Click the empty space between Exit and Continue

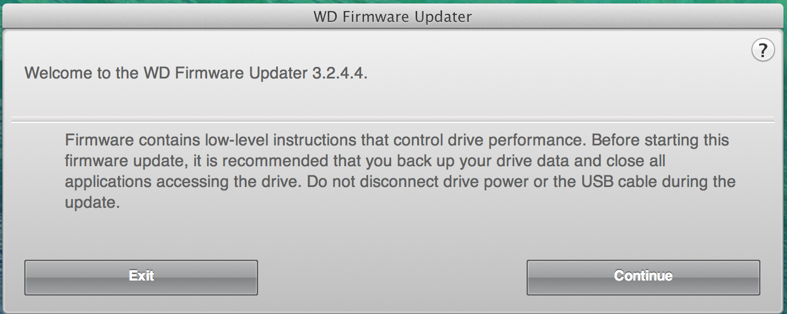tap(392, 277)
